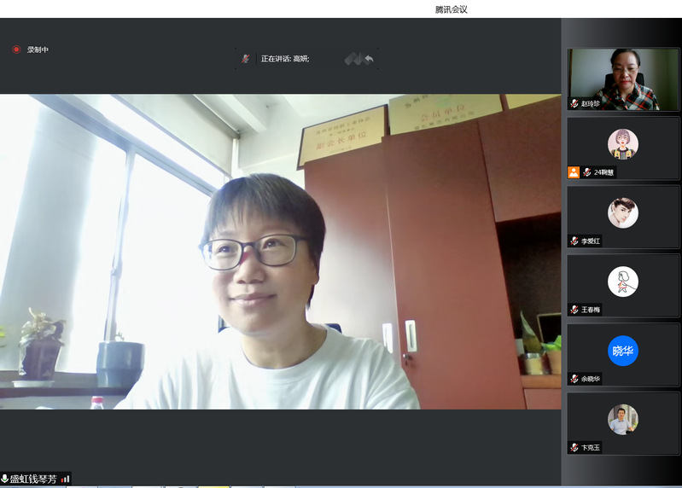The width and height of the screenshot is (682, 488).
Task: Select the blue 晓华 avatar tile
Action: click(x=623, y=351)
